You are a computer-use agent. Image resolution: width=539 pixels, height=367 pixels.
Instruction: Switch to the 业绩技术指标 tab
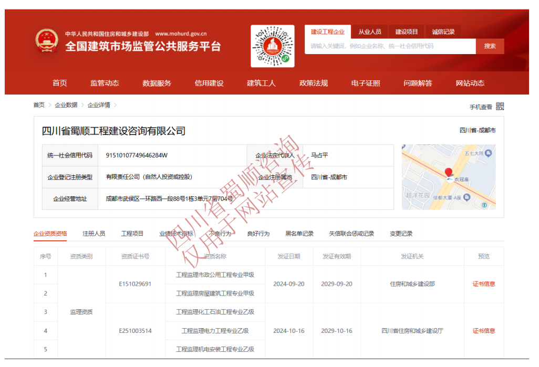(x=176, y=234)
